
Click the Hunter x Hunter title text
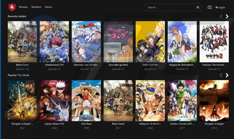click(x=182, y=124)
